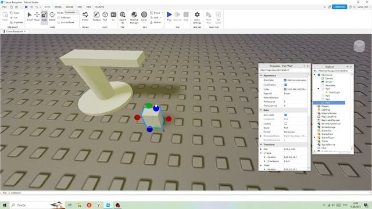
Task: Switch to the HOME ribbon tab
Action: (x=48, y=7)
